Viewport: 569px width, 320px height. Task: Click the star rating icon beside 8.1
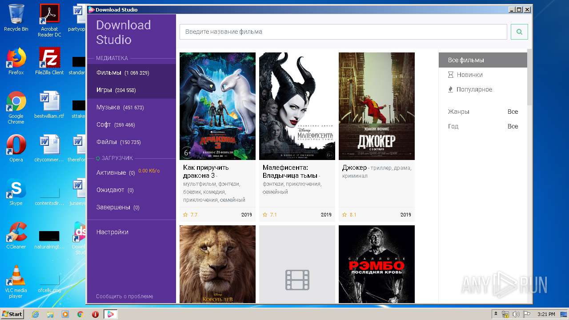coord(345,215)
